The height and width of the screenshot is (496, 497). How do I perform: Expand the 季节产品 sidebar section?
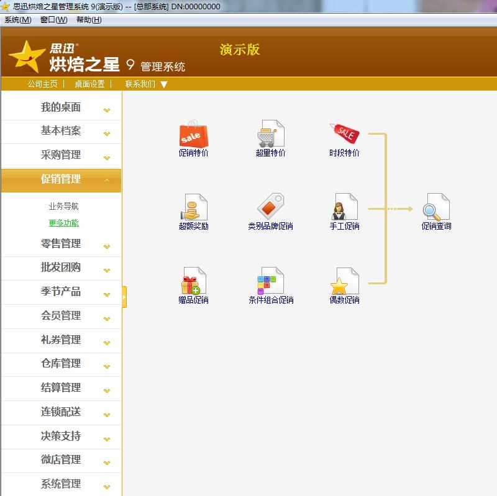click(x=61, y=292)
